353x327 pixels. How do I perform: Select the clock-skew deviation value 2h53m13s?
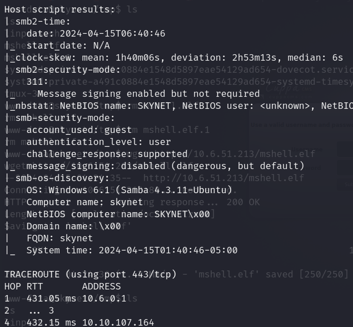(254, 58)
